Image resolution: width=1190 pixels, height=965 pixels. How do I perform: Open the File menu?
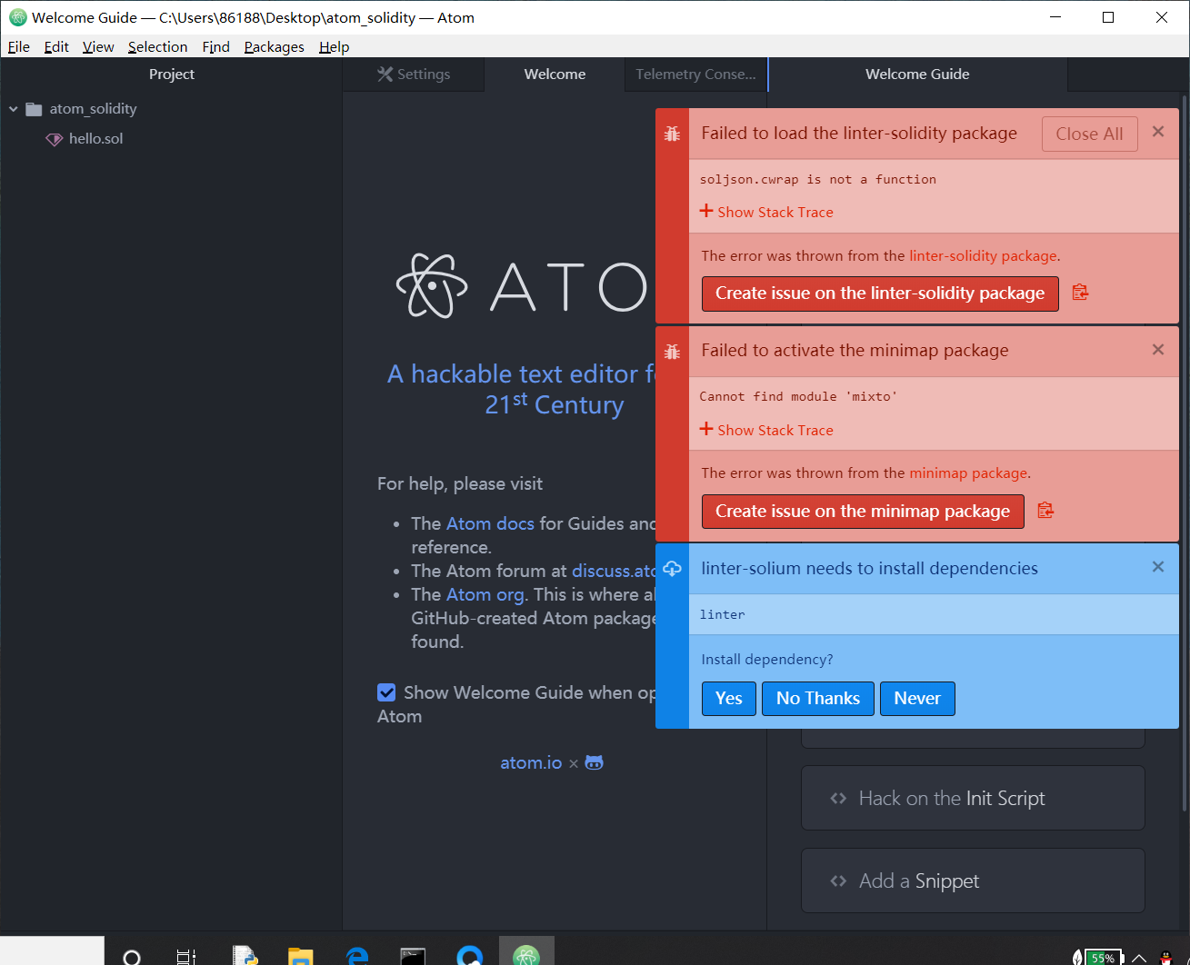coord(19,47)
